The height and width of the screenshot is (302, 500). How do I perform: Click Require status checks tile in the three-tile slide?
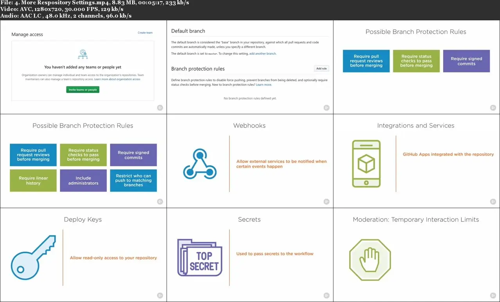coord(416,61)
